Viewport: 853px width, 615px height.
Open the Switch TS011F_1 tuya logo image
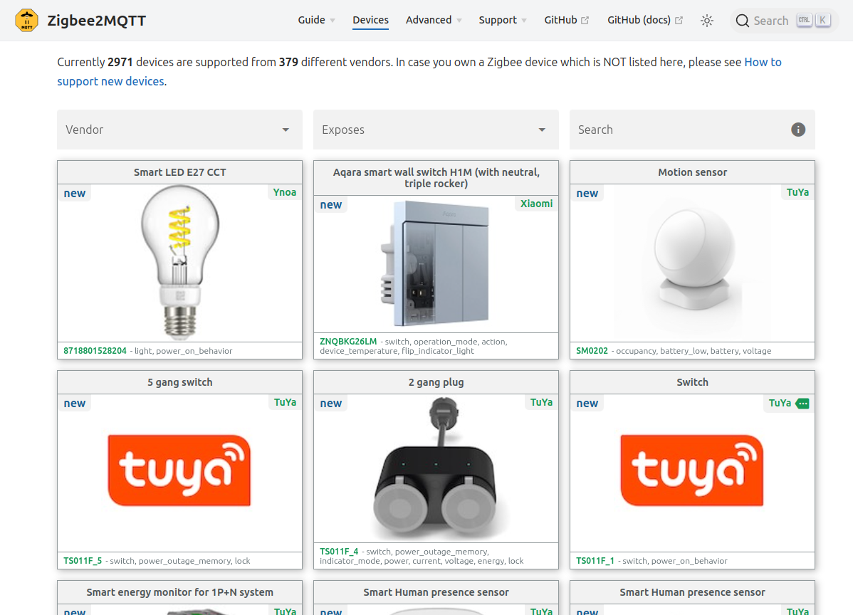click(x=692, y=471)
